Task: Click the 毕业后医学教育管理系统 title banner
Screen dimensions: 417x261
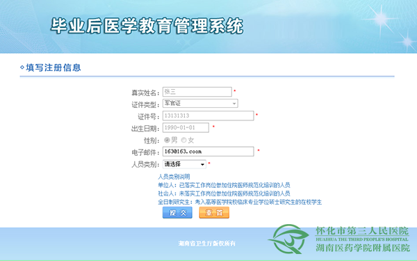Action: click(147, 26)
